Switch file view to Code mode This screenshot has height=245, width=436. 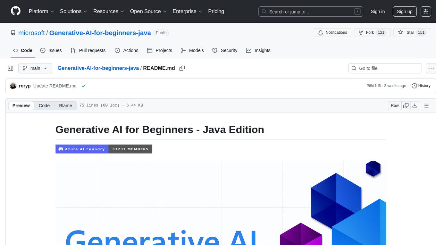tap(44, 106)
